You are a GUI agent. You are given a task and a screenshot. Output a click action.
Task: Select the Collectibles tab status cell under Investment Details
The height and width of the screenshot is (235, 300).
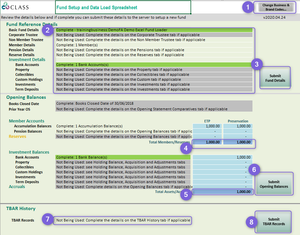pos(154,75)
